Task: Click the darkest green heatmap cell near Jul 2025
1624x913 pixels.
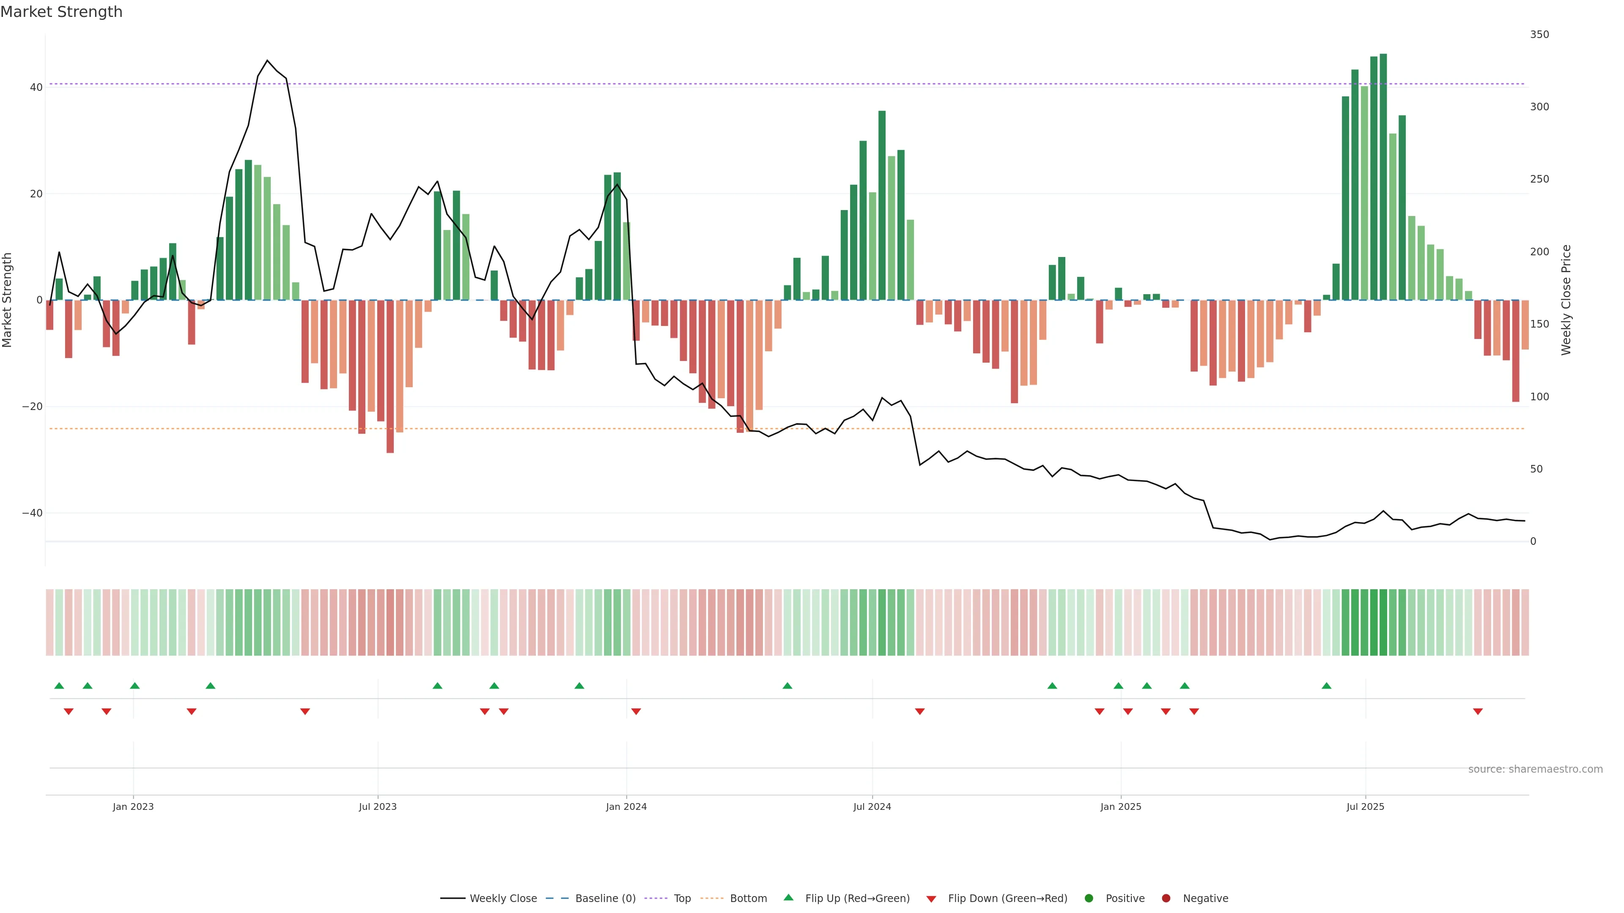Action: 1383,623
